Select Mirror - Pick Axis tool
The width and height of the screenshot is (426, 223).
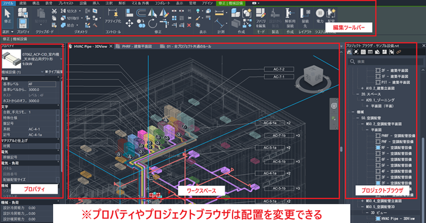coord(152,13)
